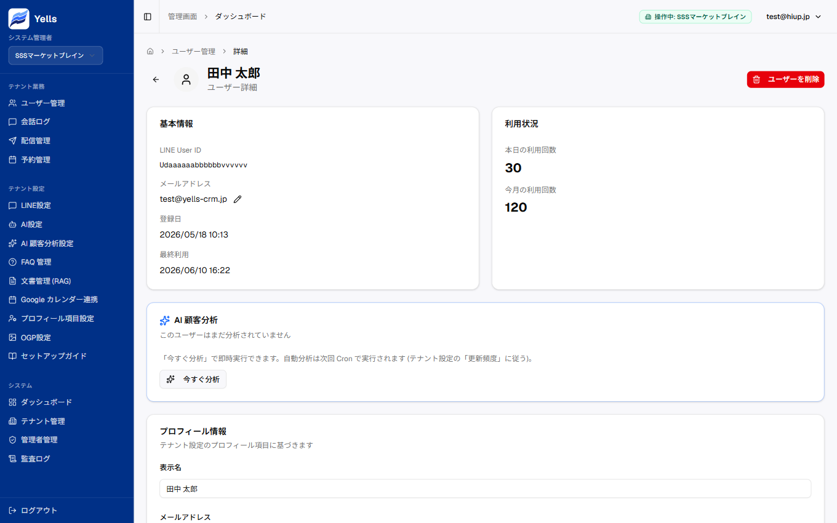Viewport: 837px width, 523px height.
Task: Click the 今すぐ分析 button
Action: point(193,380)
